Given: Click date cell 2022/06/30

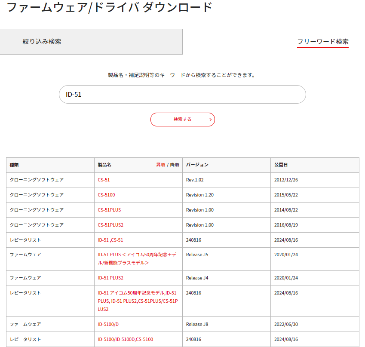Looking at the screenshot, I should pos(286,324).
